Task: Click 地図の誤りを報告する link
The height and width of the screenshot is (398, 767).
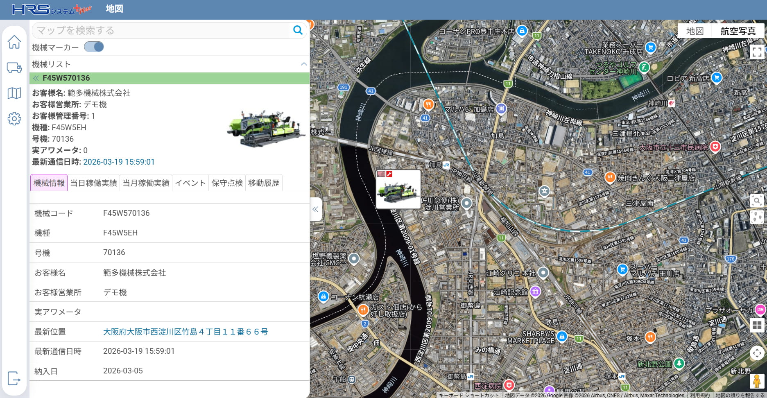Action: [740, 395]
